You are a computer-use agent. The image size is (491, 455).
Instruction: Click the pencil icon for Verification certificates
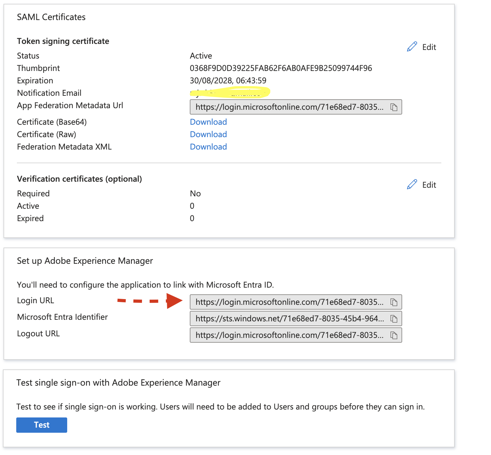412,185
